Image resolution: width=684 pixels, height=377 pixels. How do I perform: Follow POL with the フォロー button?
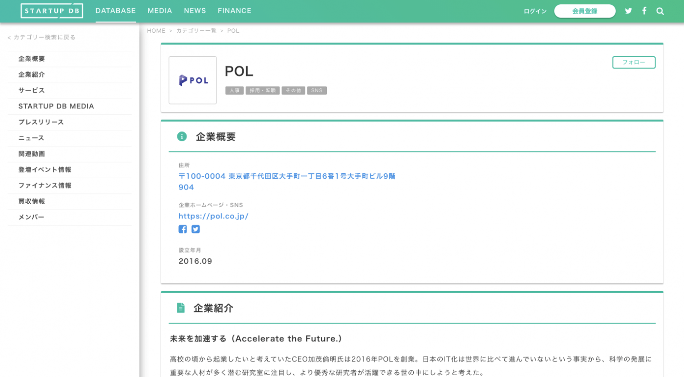pyautogui.click(x=634, y=62)
